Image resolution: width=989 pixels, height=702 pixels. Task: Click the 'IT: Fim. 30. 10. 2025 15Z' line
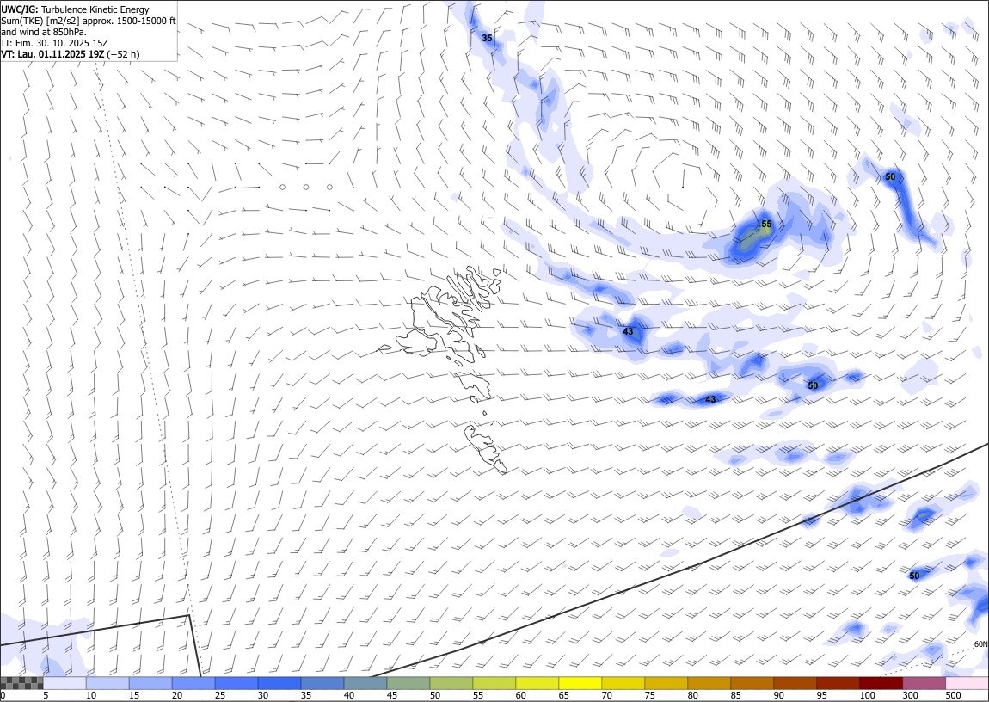(54, 43)
